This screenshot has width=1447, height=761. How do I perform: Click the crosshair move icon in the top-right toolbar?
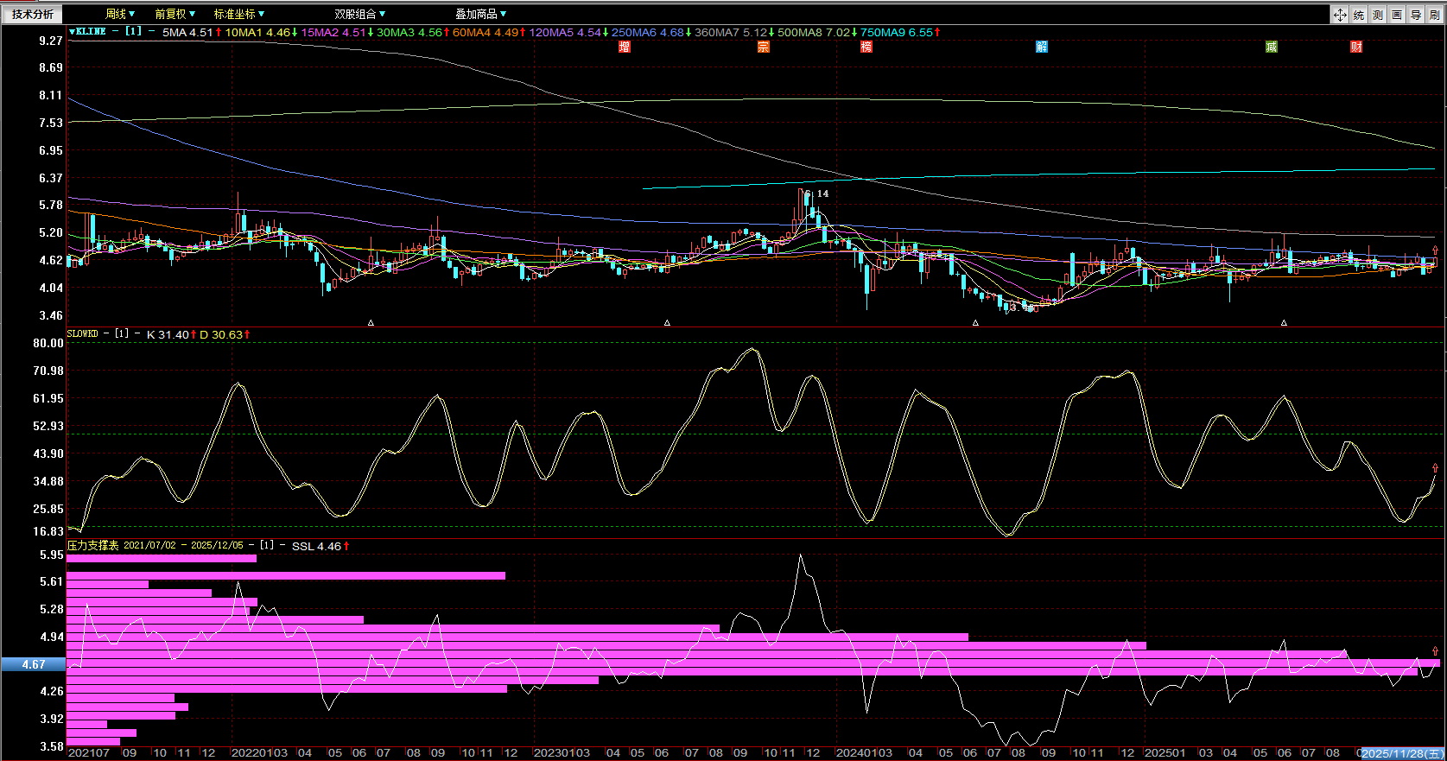[1340, 15]
